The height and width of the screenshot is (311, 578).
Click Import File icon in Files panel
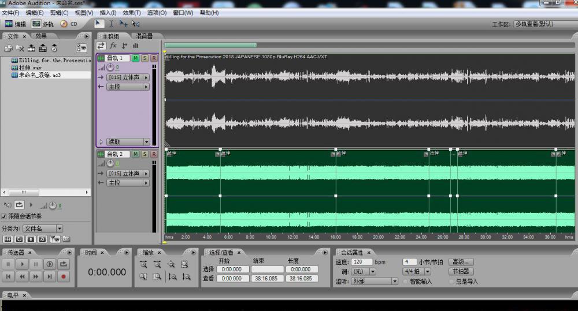tap(8, 48)
